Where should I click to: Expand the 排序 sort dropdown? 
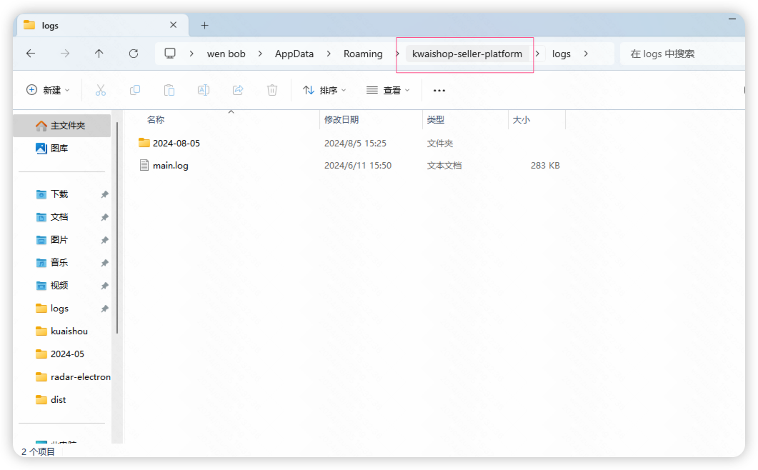coord(324,90)
